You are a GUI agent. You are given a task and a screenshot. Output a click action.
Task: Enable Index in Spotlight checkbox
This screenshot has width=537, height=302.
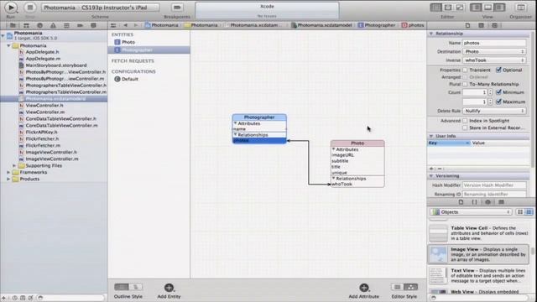click(x=465, y=121)
